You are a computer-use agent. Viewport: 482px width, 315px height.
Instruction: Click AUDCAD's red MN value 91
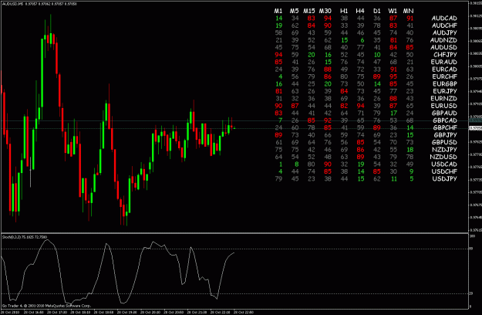click(x=410, y=19)
